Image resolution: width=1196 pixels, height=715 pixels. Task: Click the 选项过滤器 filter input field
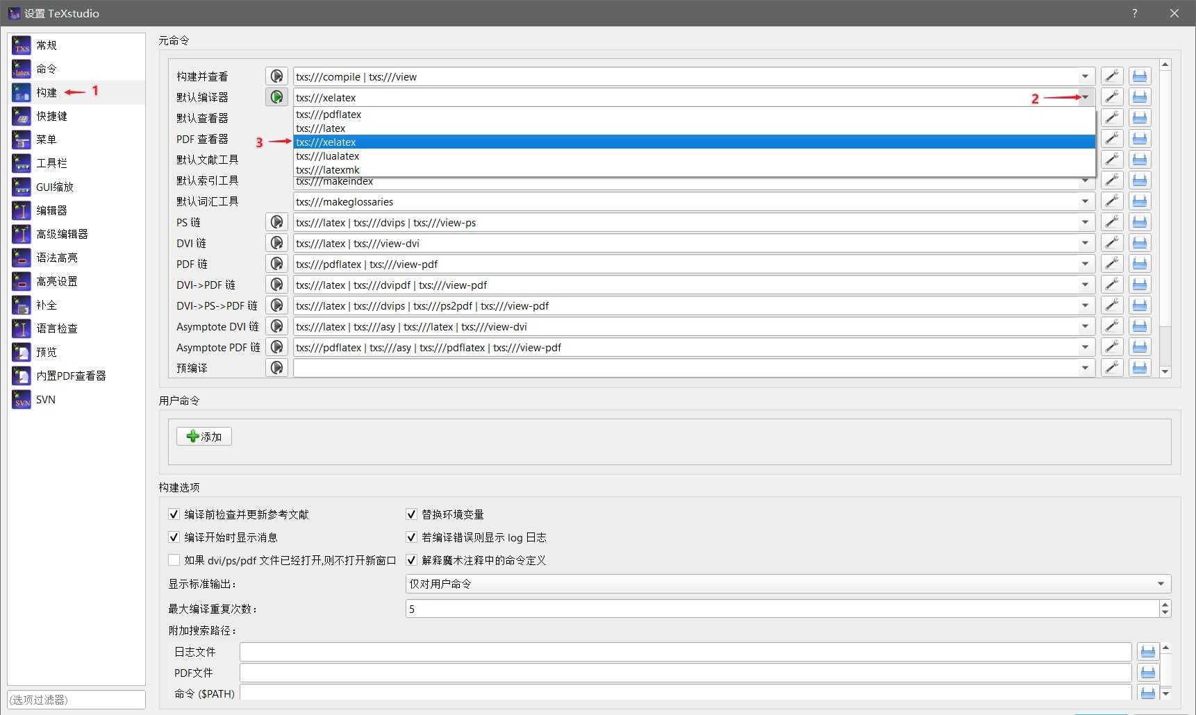(x=76, y=700)
